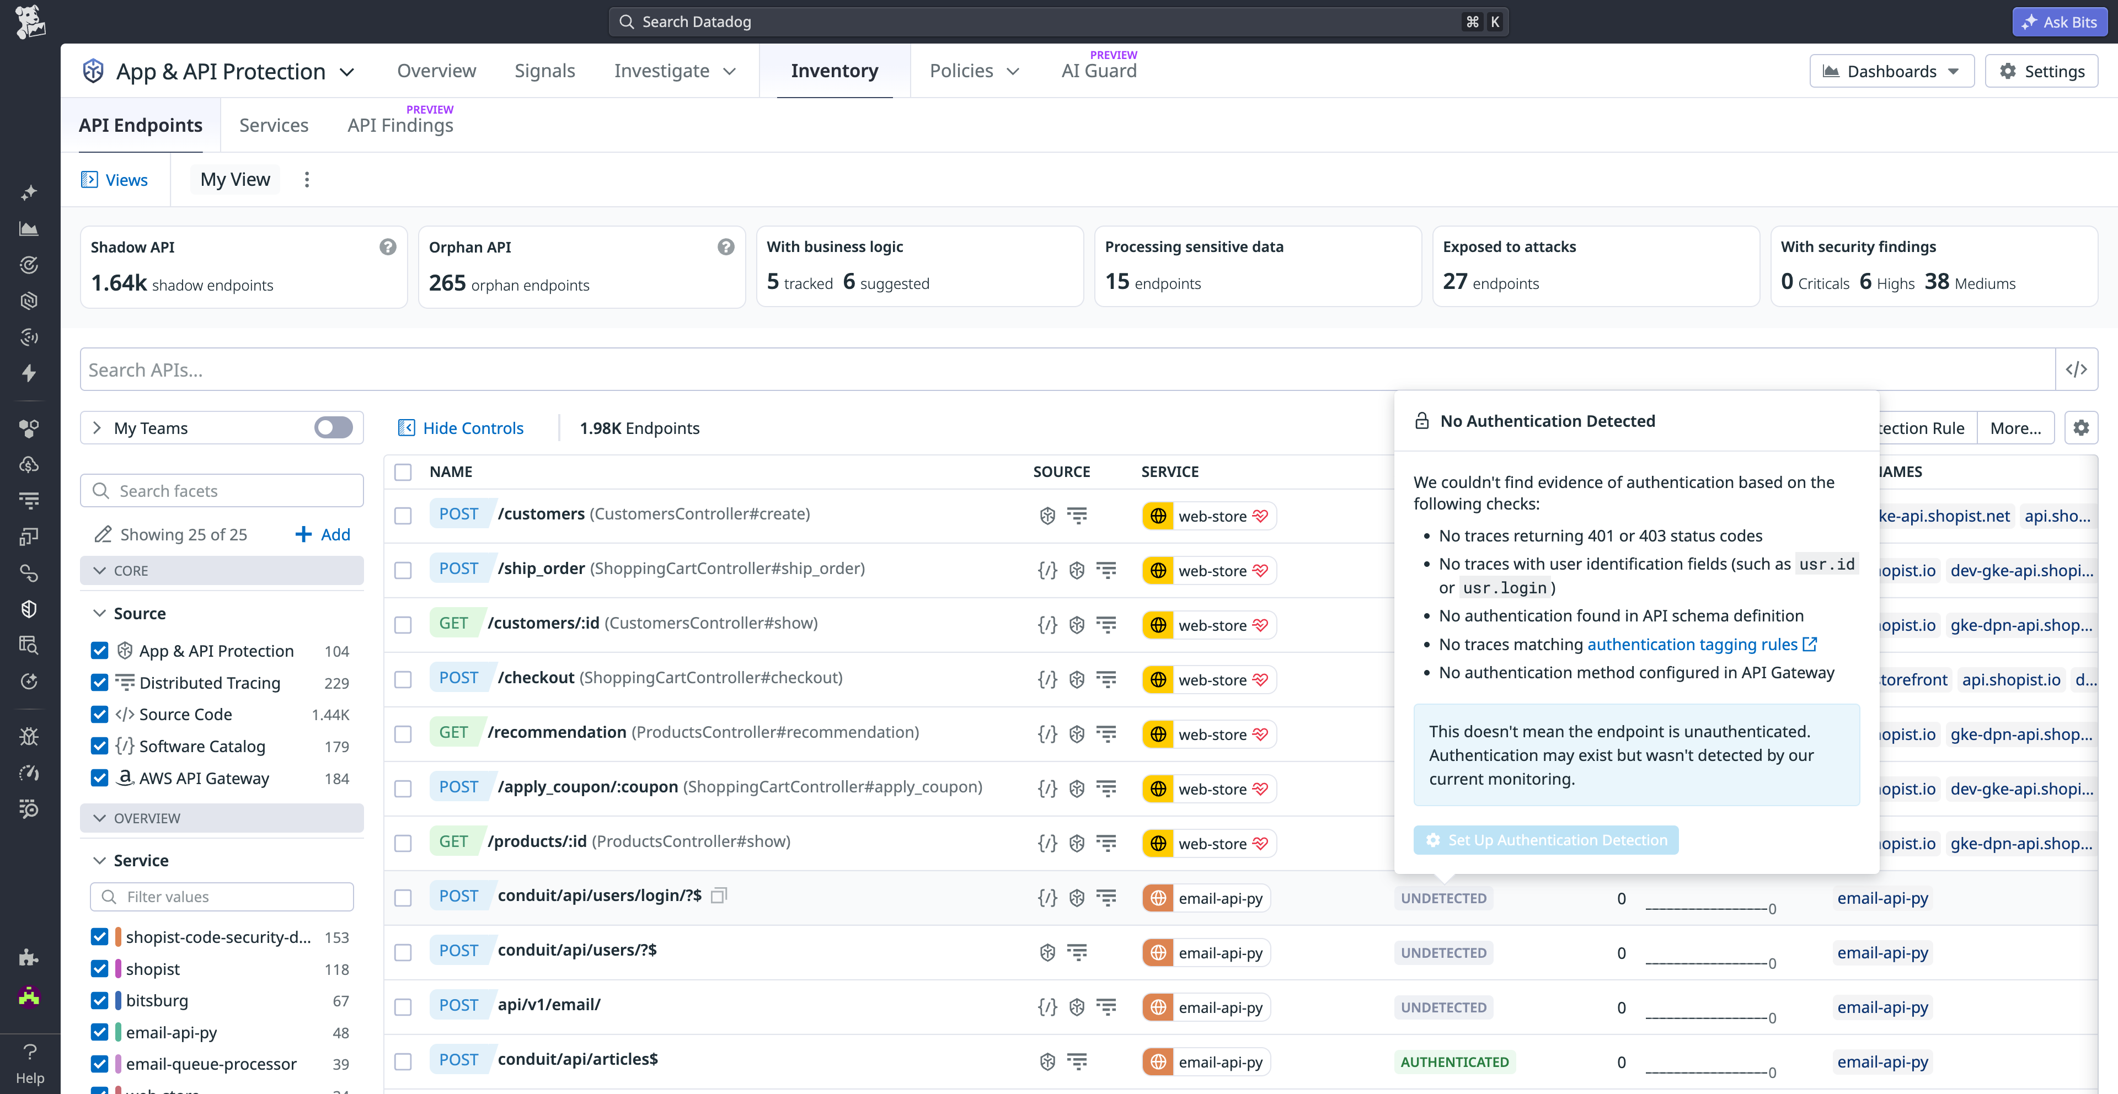Viewport: 2118px width, 1094px height.
Task: Click the Ask Bits button
Action: pyautogui.click(x=2060, y=22)
